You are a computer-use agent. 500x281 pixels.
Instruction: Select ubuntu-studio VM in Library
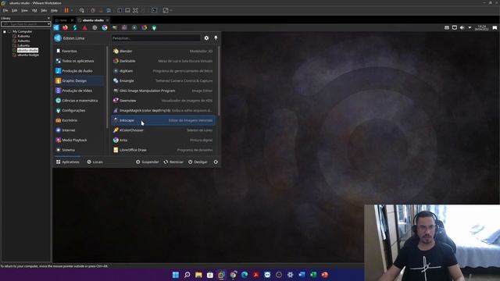pos(28,50)
